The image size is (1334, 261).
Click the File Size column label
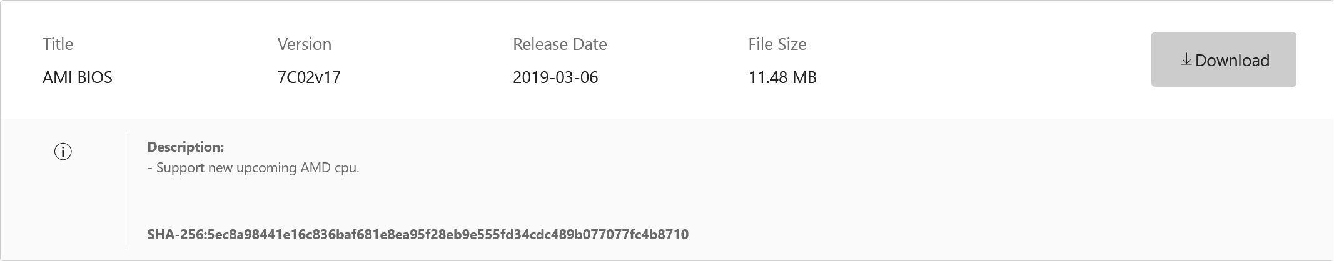tap(777, 44)
